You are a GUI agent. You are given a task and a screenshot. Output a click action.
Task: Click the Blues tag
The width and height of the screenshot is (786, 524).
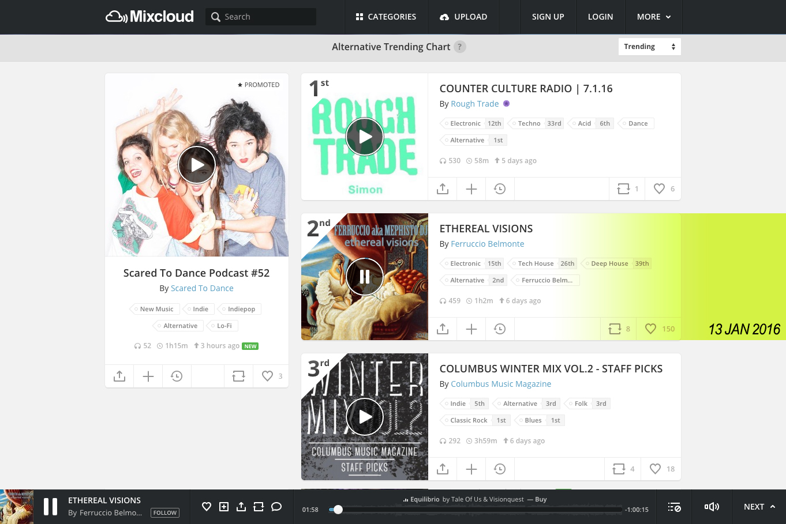(x=540, y=420)
